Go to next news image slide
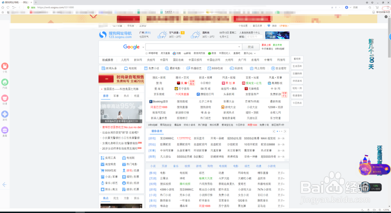Screen dimensions: 391x213 click(x=140, y=112)
